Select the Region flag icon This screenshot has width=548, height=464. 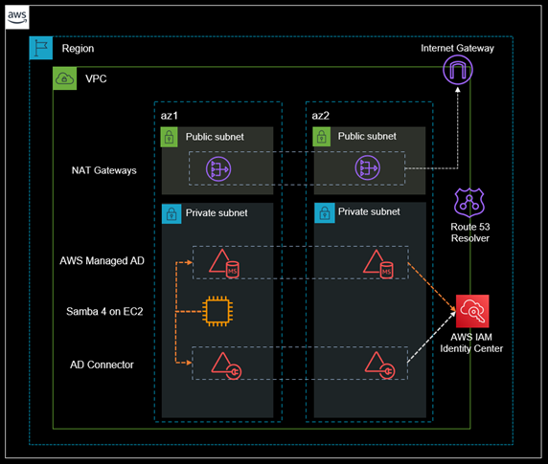(x=41, y=48)
